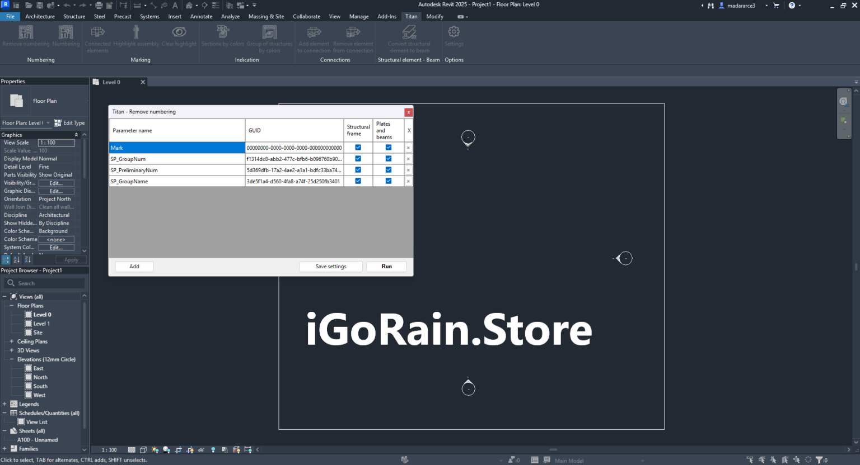Click Add element to connection icon
Viewport: 860px width, 465px height.
[x=314, y=32]
